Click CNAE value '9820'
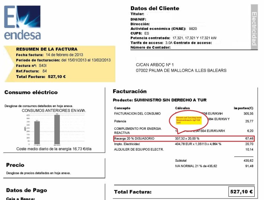 (x=193, y=29)
